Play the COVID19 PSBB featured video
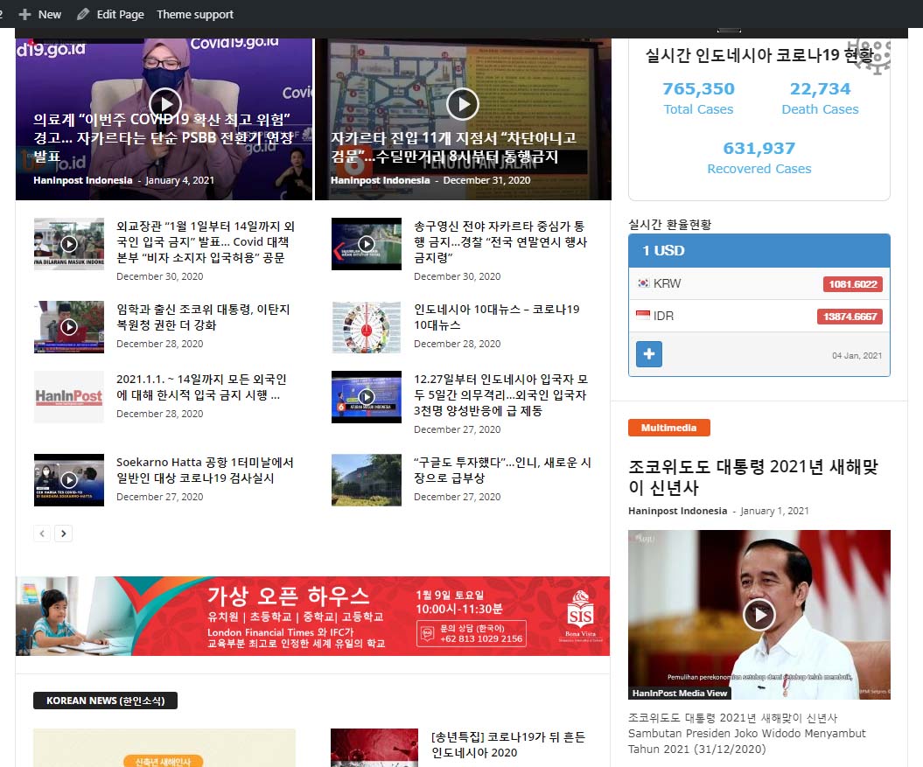Viewport: 923px width, 767px height. click(164, 104)
